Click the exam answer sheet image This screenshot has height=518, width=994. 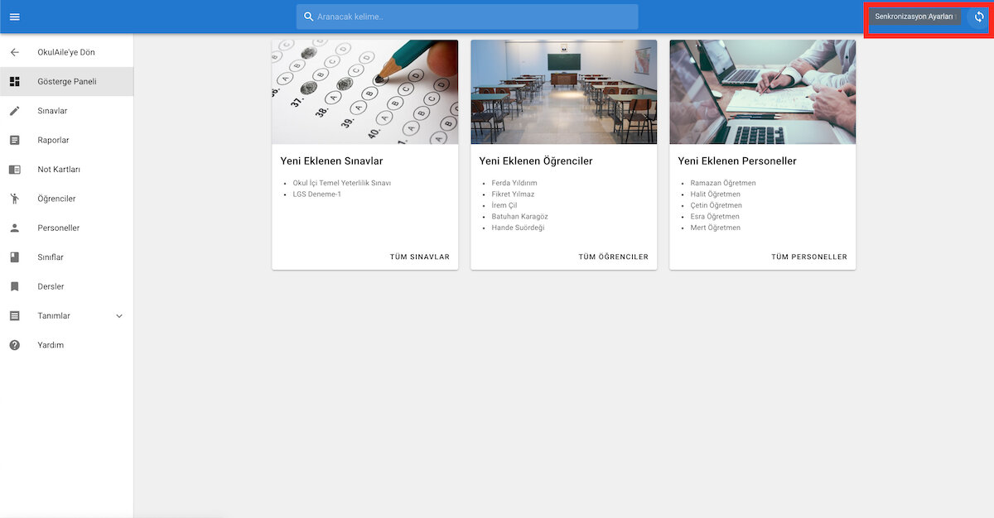[x=365, y=92]
